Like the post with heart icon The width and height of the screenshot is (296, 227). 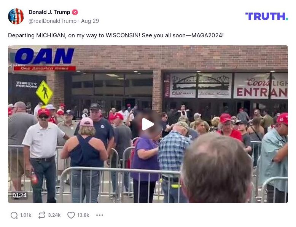click(x=71, y=215)
